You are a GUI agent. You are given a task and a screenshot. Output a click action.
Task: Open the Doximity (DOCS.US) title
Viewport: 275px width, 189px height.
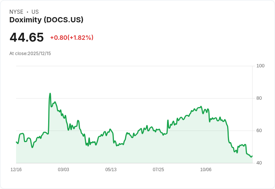coord(46,20)
